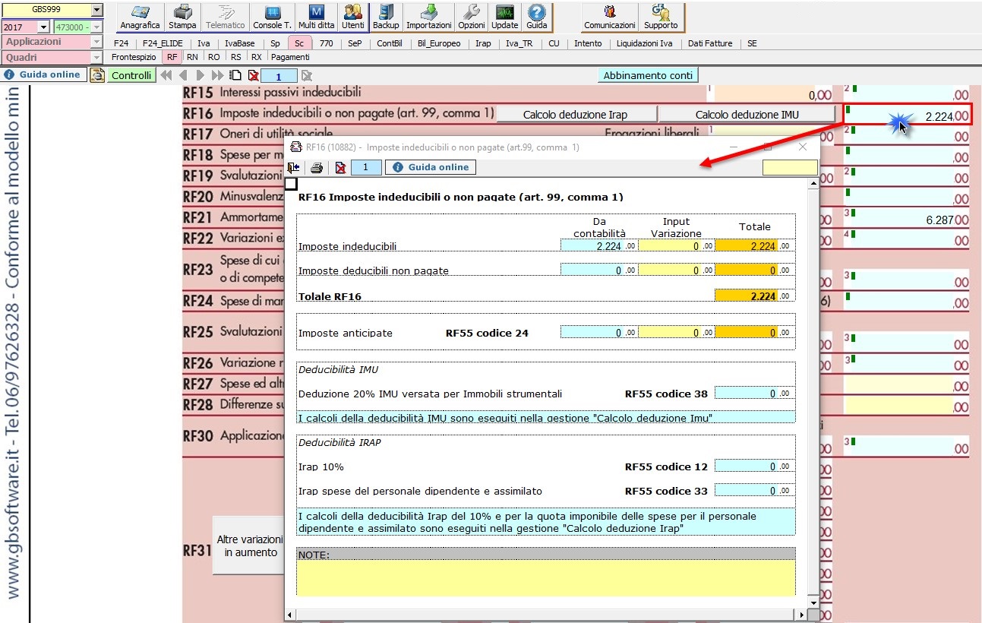The width and height of the screenshot is (982, 623).
Task: Click the exit door icon in RF16 window
Action: [294, 167]
